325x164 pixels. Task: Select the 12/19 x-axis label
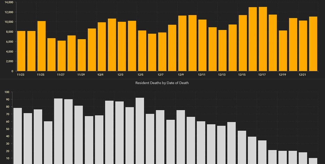[282, 75]
